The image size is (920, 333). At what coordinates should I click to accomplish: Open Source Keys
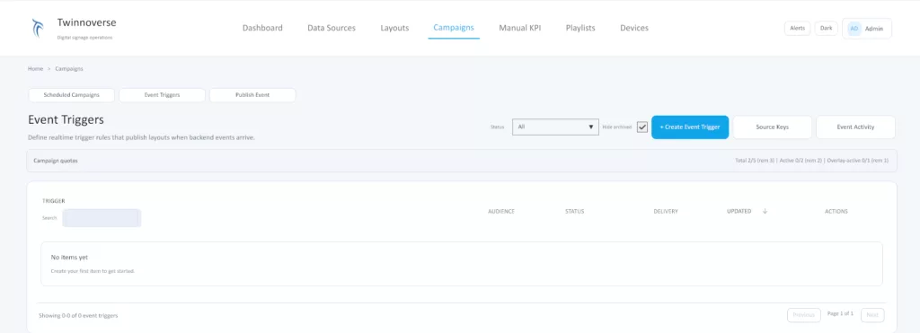point(772,127)
